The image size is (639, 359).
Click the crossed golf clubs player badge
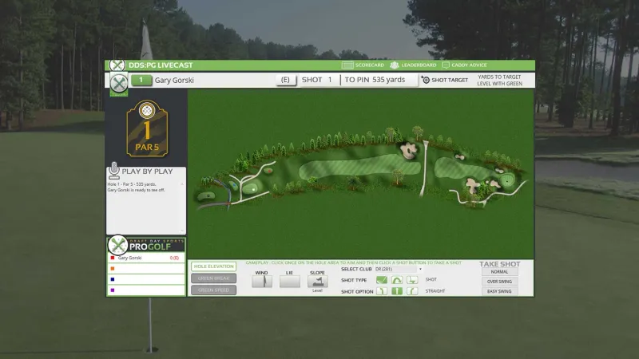(119, 81)
